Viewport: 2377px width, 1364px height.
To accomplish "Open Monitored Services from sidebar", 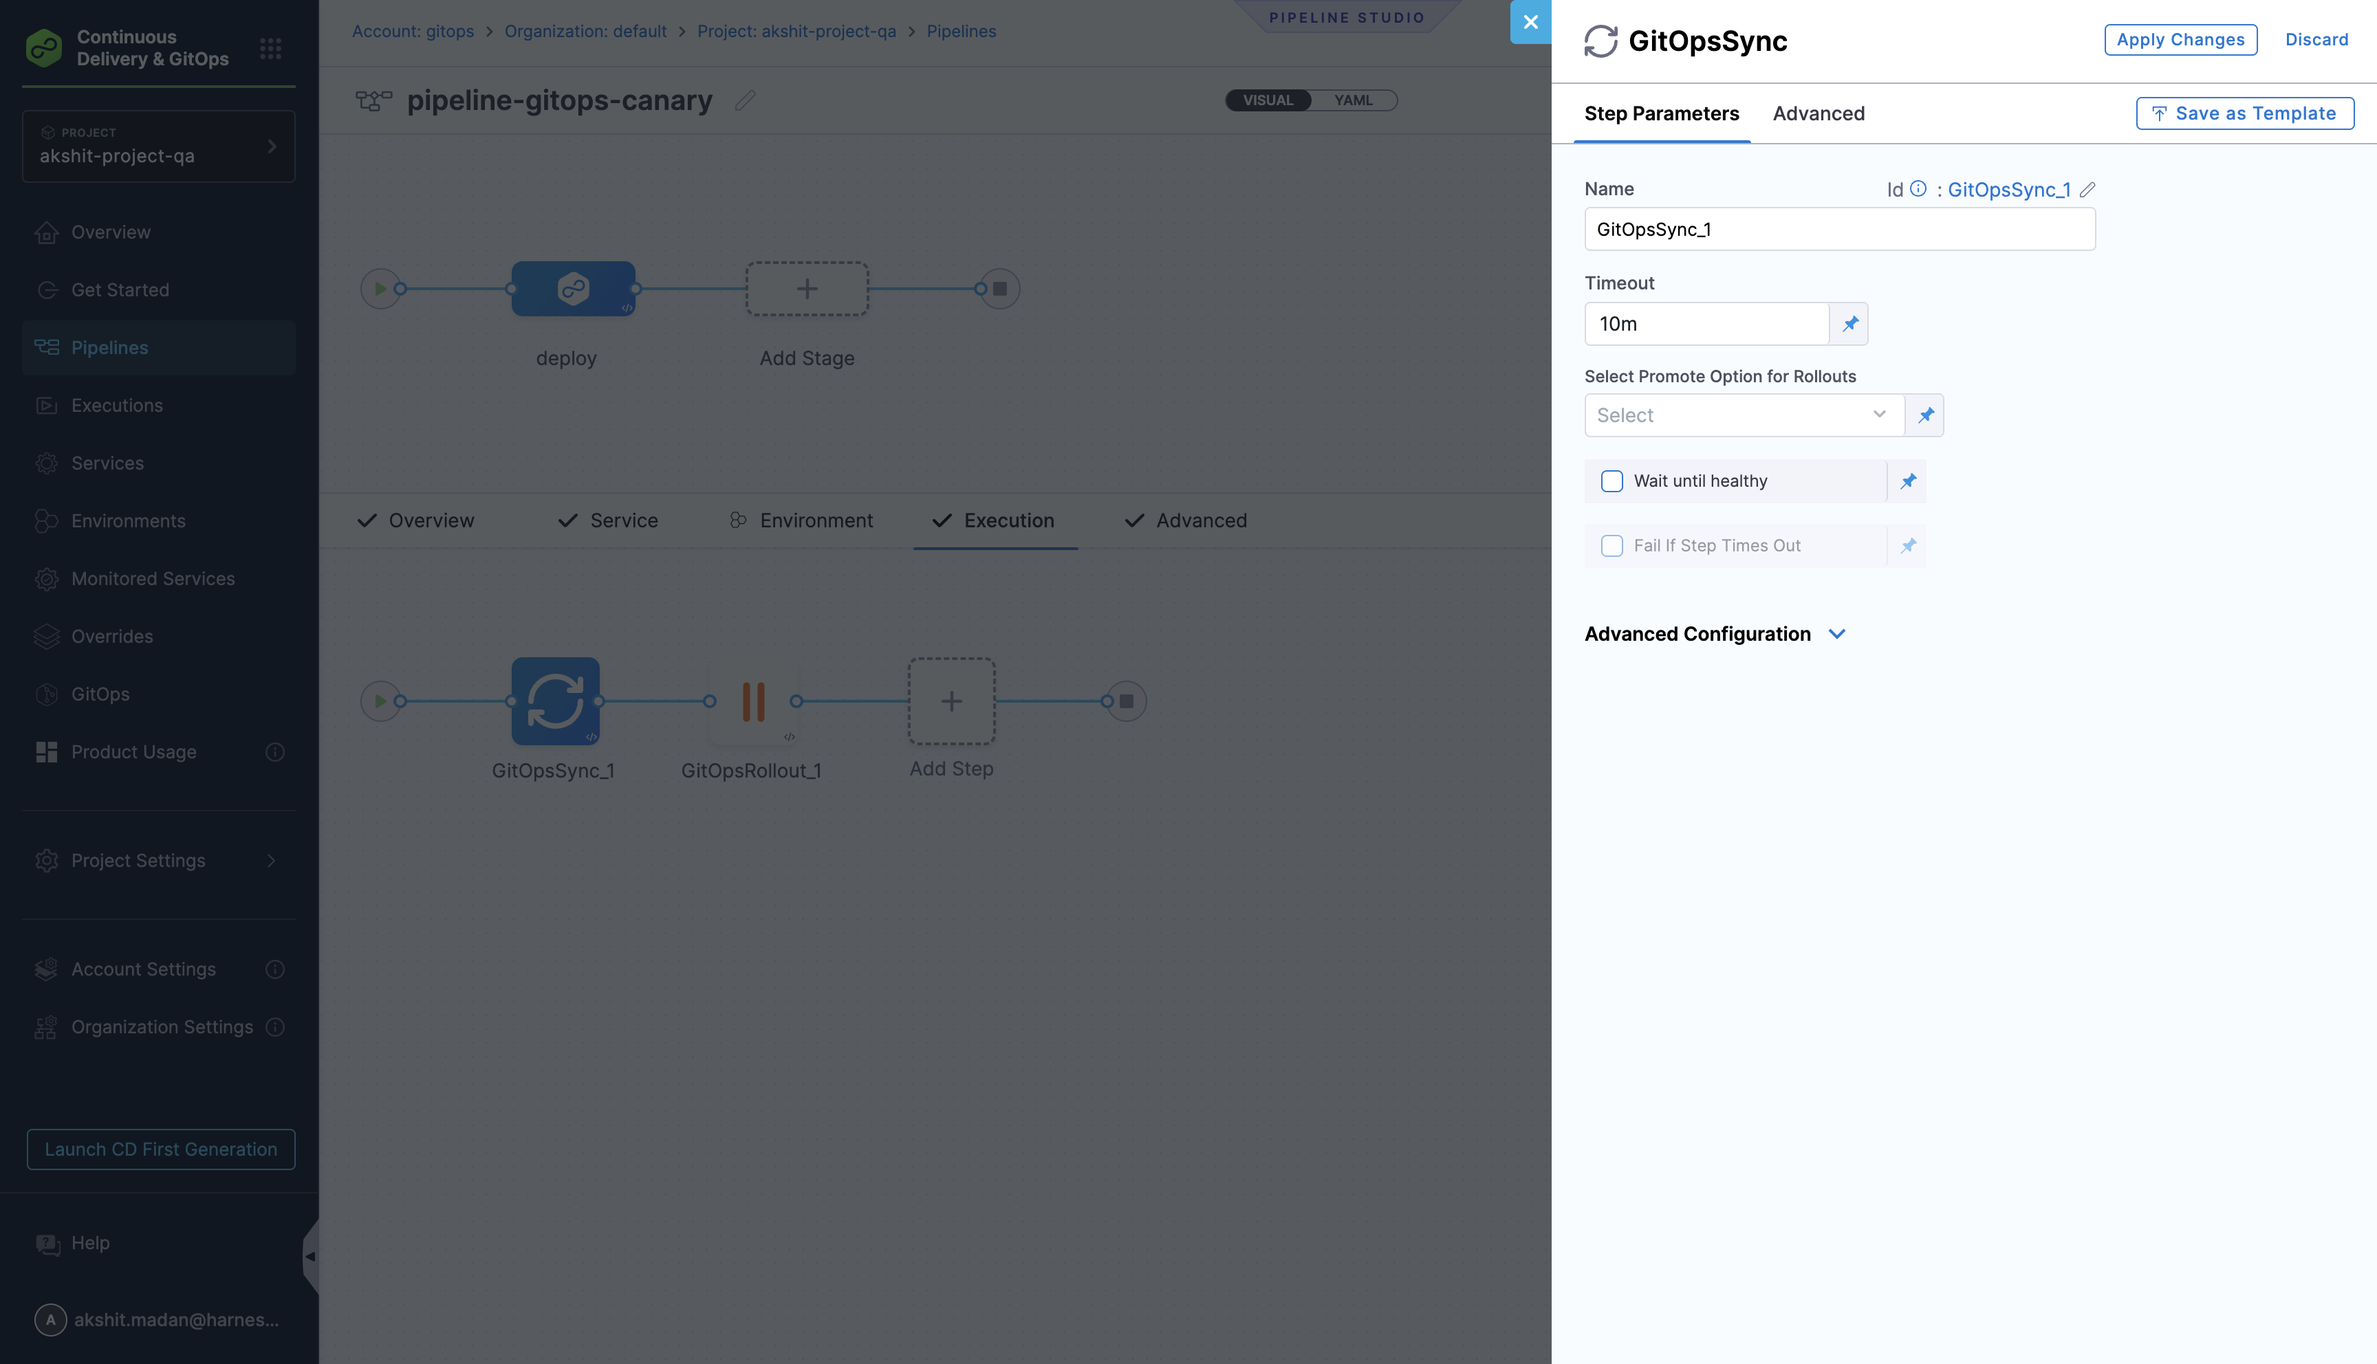I will pos(153,578).
